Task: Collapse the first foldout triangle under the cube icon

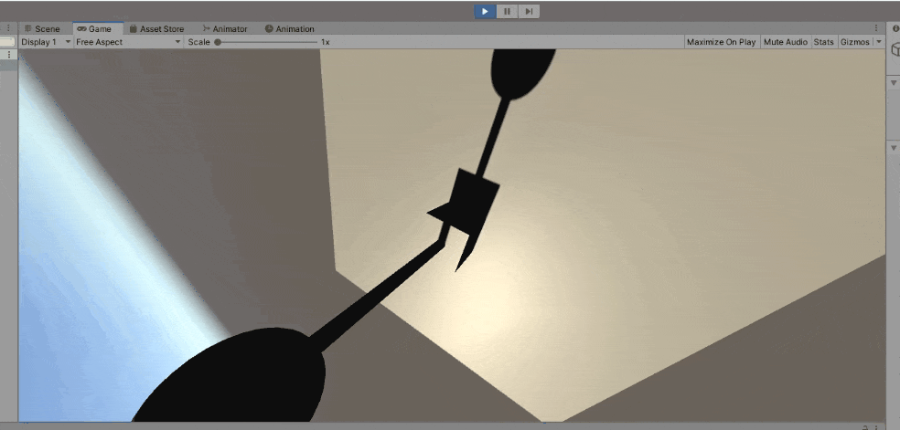Action: [893, 83]
